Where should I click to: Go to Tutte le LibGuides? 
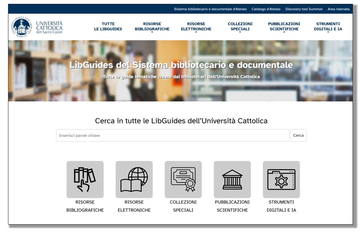click(x=108, y=27)
